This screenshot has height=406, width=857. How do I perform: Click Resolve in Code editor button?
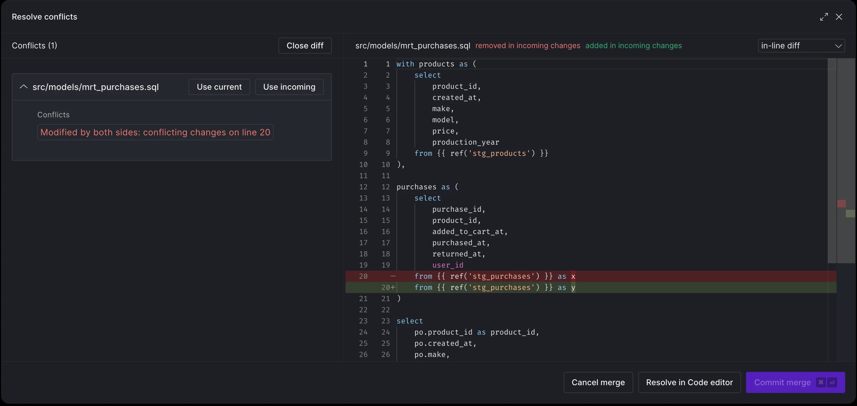pos(689,382)
